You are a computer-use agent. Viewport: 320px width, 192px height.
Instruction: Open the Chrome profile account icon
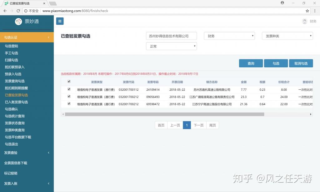(x=282, y=3)
